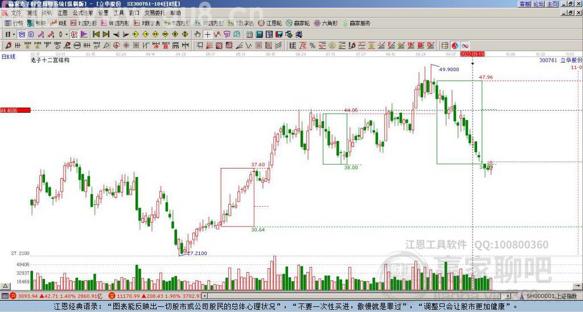Click the red floppy disk save icon

click(279, 35)
